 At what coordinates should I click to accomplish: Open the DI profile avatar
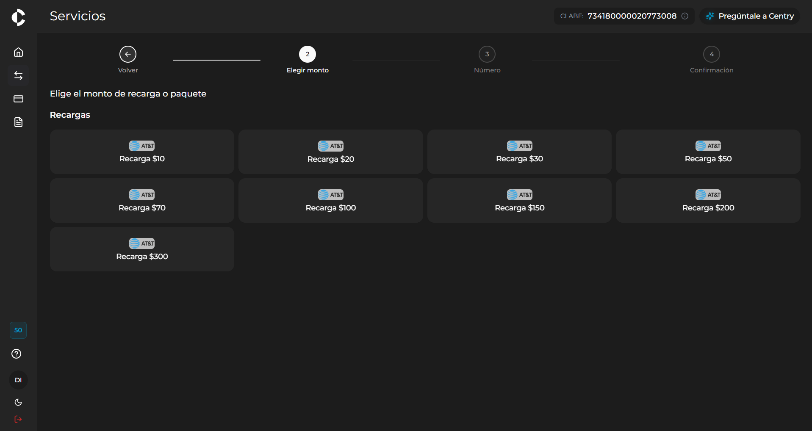pos(18,380)
